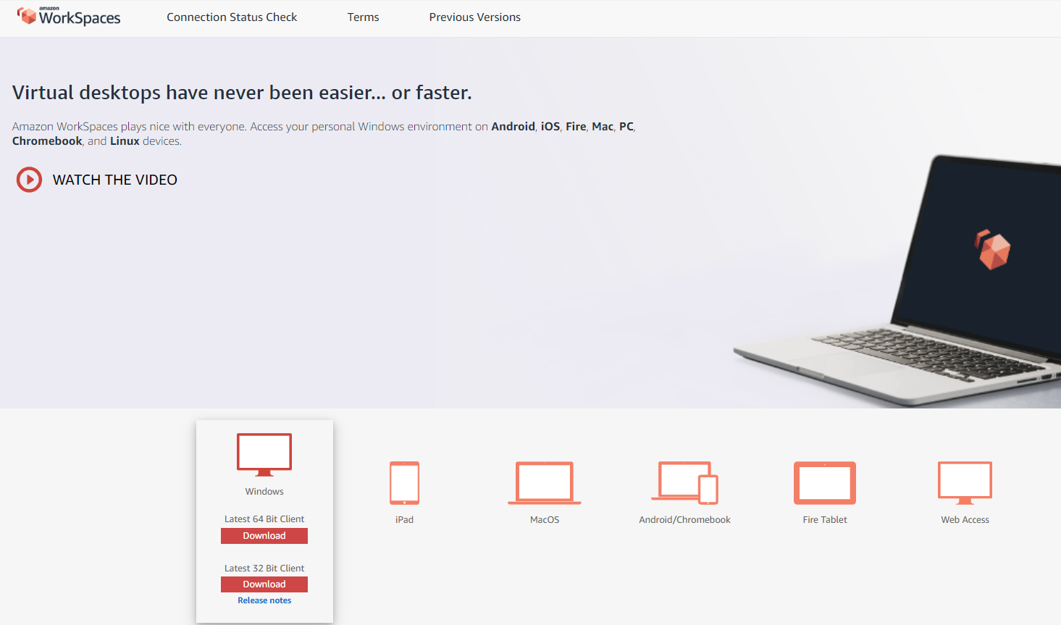Click the Latest 64 Bit Client text
The width and height of the screenshot is (1061, 625).
pos(264,519)
